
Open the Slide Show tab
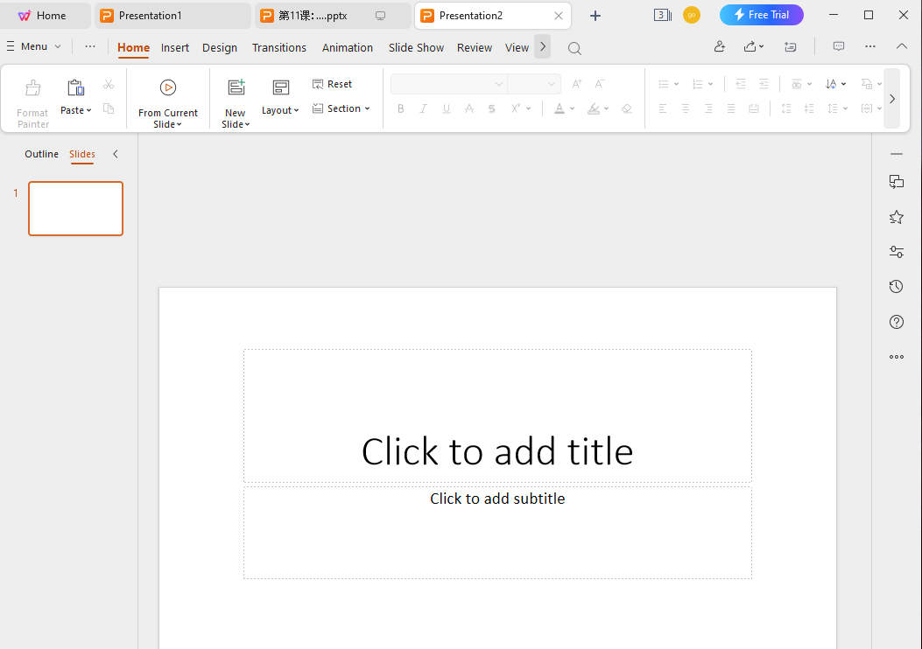(416, 47)
